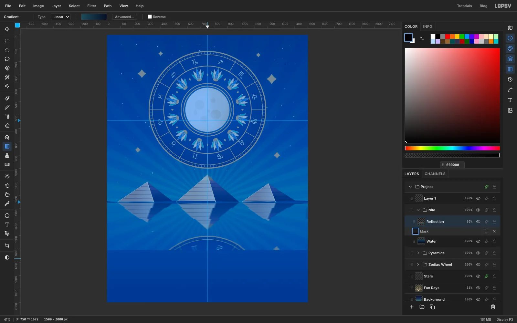The height and width of the screenshot is (323, 517).
Task: Click the swap colors arrows icon
Action: click(422, 39)
